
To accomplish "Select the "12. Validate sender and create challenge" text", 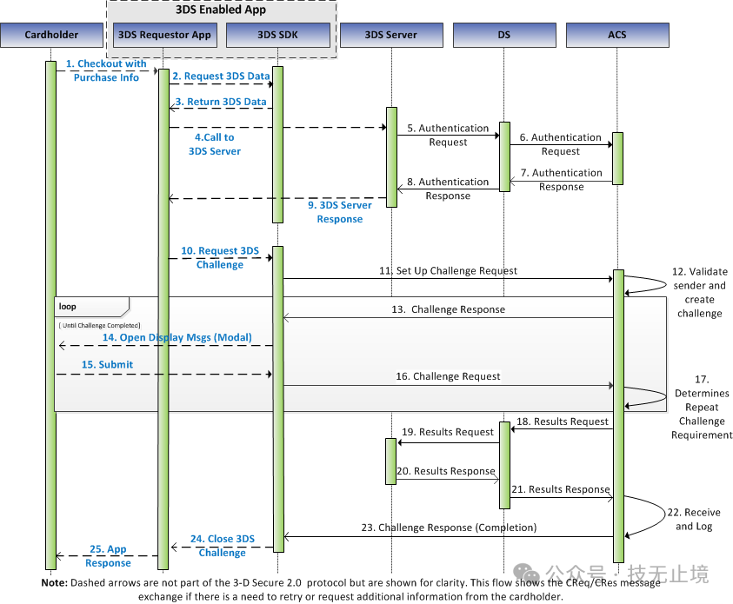I will [x=700, y=292].
